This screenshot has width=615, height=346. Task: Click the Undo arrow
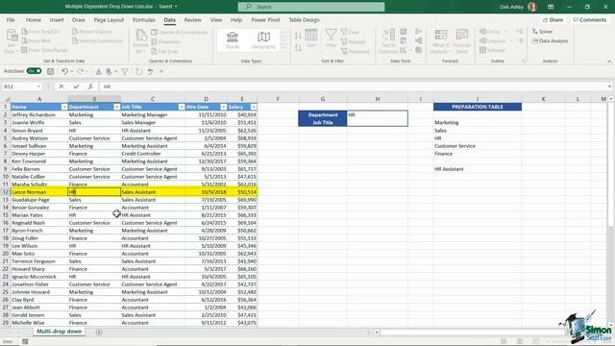64,71
